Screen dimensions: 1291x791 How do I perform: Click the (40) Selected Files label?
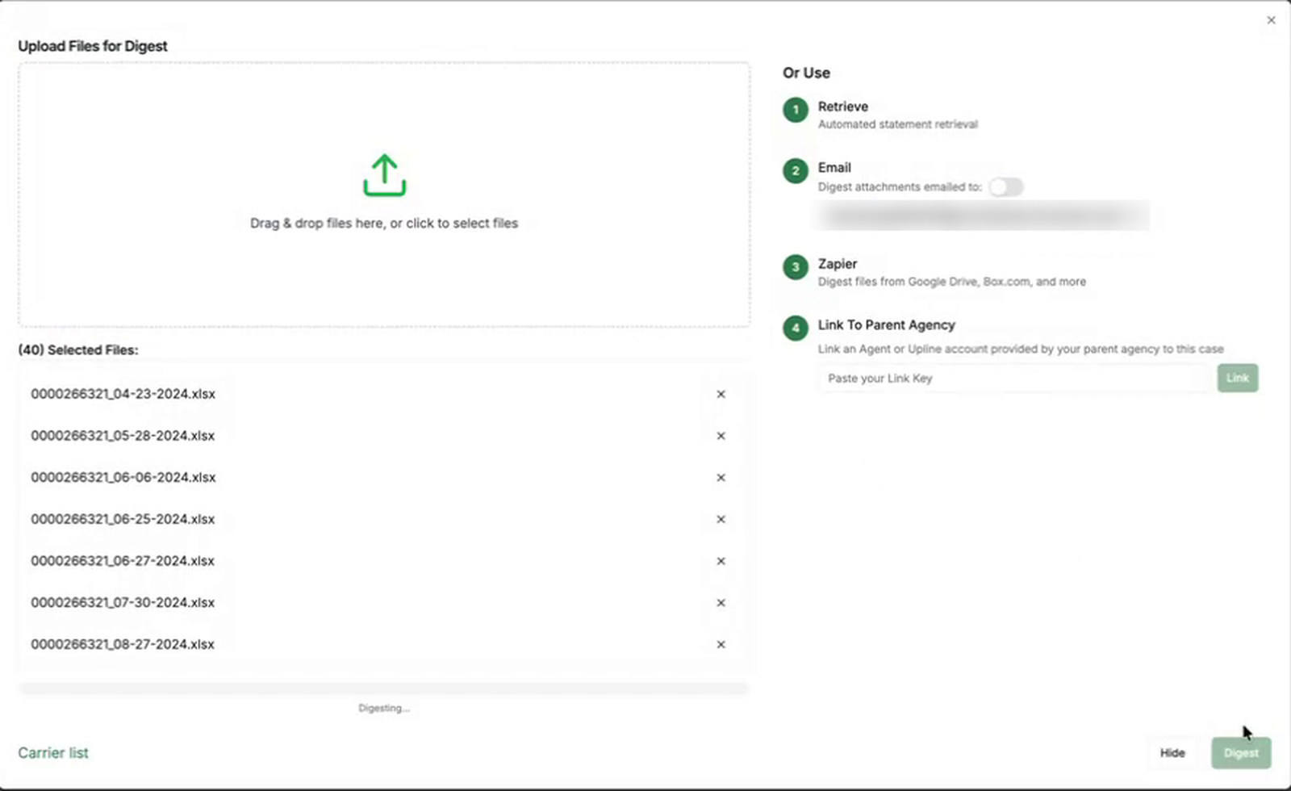point(78,350)
